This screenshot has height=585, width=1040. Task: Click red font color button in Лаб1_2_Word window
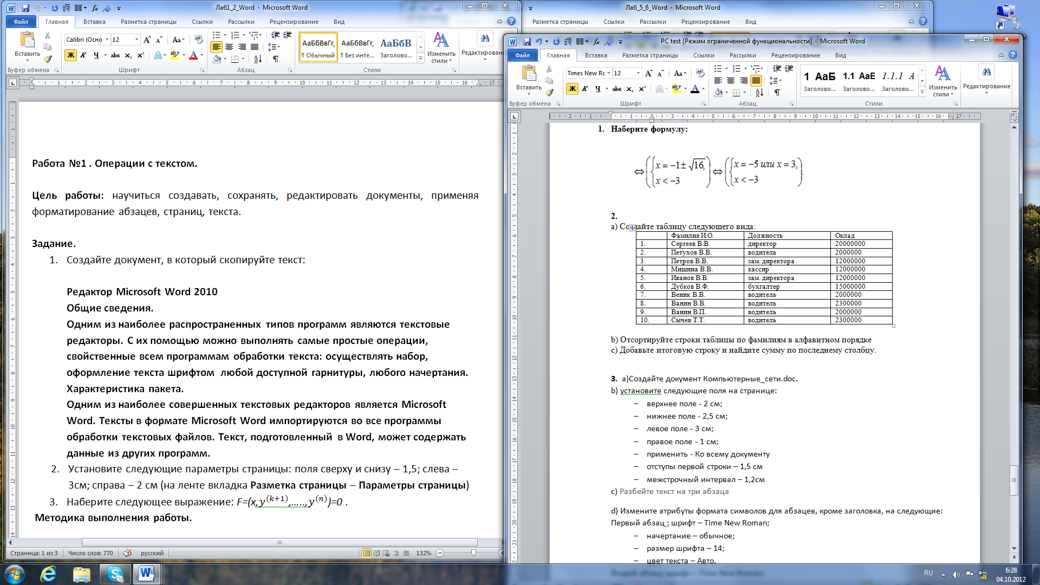point(193,55)
